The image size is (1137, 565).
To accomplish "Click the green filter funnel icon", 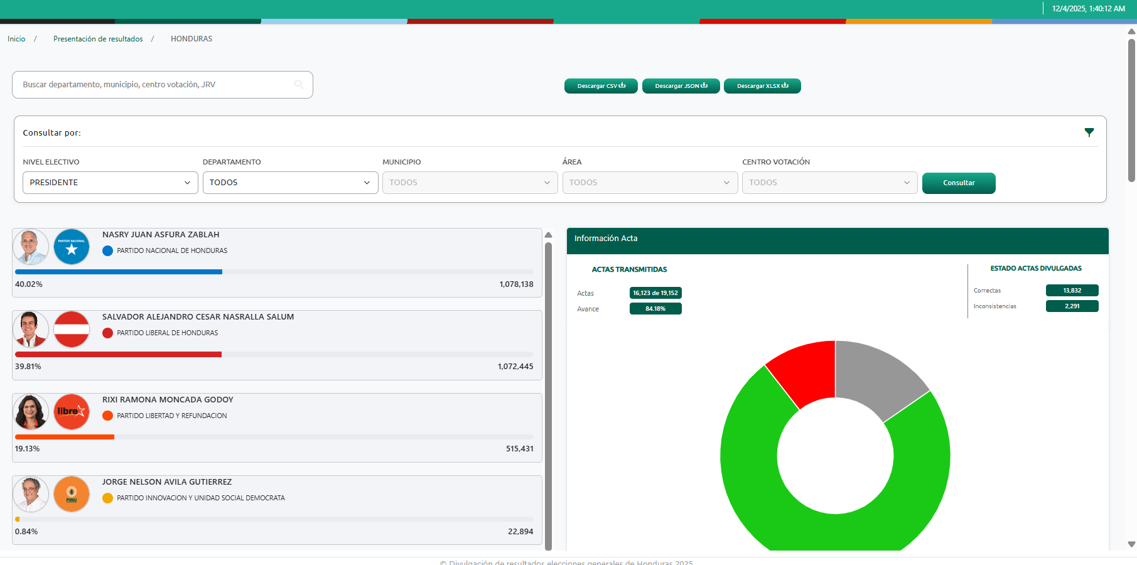I will tap(1089, 132).
